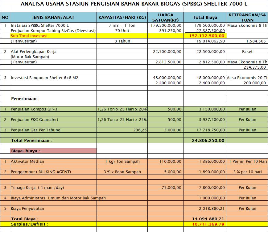268x232 pixels.
Task: Select the 'HARGA SATUAN(RP)' header cell
Action: pyautogui.click(x=165, y=18)
